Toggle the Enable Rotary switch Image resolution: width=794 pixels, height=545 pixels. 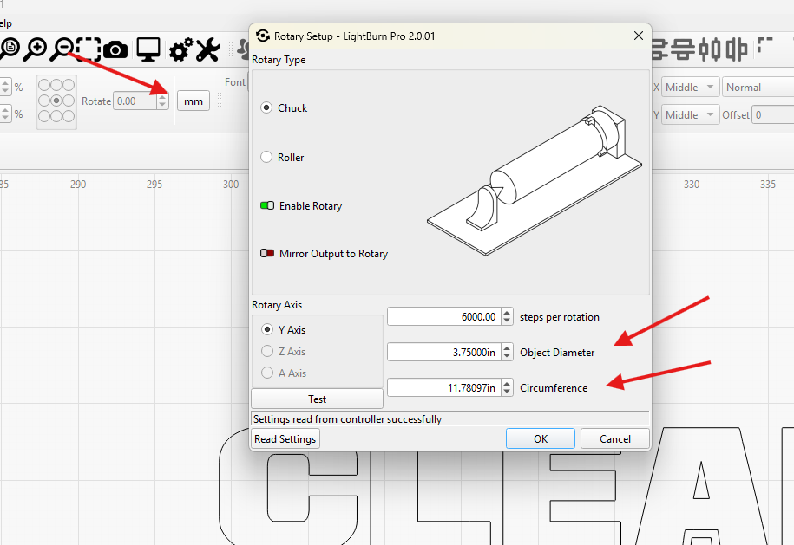[267, 205]
